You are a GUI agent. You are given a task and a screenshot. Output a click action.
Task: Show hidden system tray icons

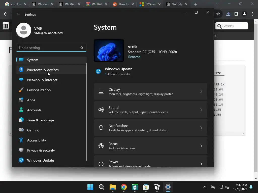click(205, 187)
